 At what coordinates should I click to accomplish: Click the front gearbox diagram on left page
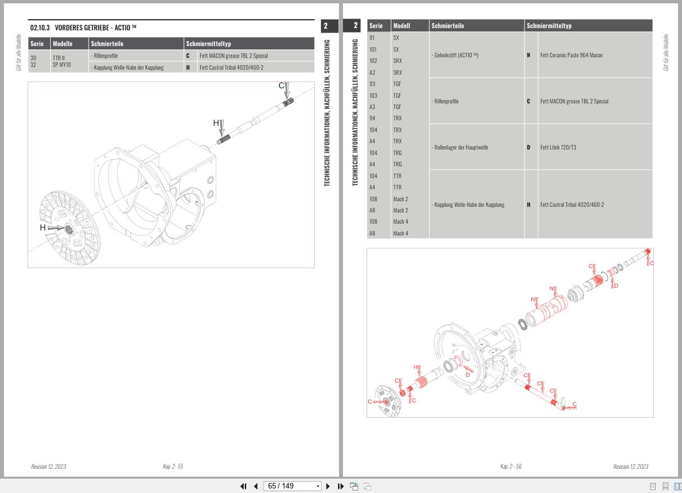pyautogui.click(x=171, y=175)
